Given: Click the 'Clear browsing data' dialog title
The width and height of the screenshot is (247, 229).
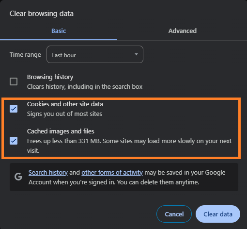Looking at the screenshot, I should tap(42, 14).
